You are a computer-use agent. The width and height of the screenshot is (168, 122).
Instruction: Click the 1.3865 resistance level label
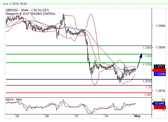click(147, 48)
